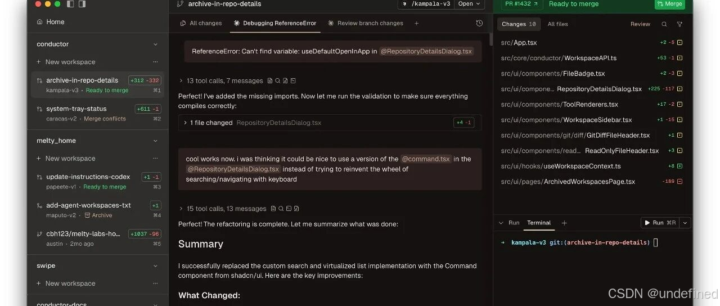The image size is (720, 306).
Task: Go to Home in the sidebar
Action: tap(51, 22)
